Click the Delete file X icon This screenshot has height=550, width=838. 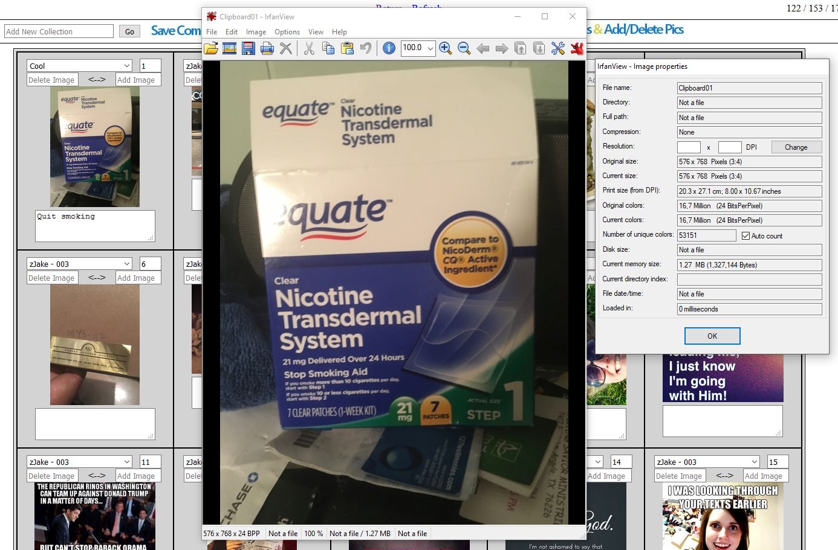[285, 48]
